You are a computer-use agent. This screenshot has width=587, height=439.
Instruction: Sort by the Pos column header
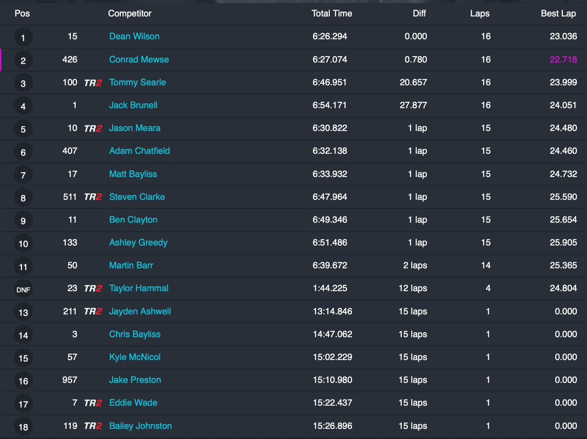point(22,13)
